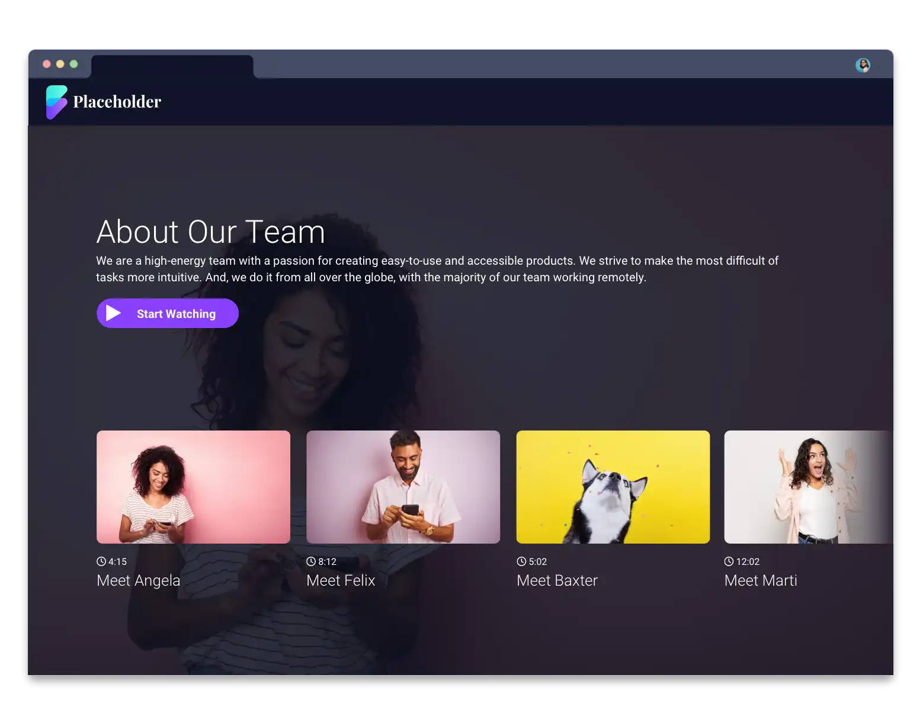923x726 pixels.
Task: Click the Placeholder logo icon
Action: pyautogui.click(x=57, y=102)
